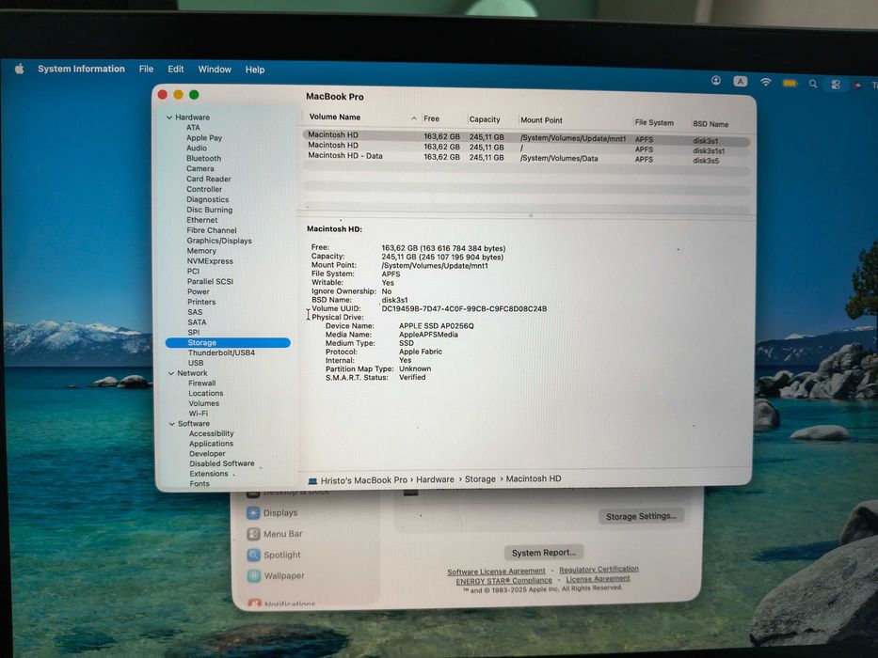The width and height of the screenshot is (878, 658).
Task: Open the Window menu
Action: coord(215,70)
